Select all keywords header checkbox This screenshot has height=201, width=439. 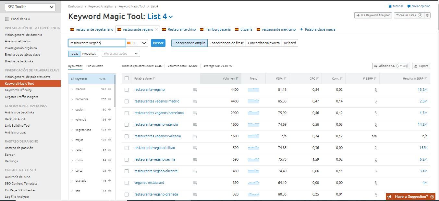coord(127,78)
